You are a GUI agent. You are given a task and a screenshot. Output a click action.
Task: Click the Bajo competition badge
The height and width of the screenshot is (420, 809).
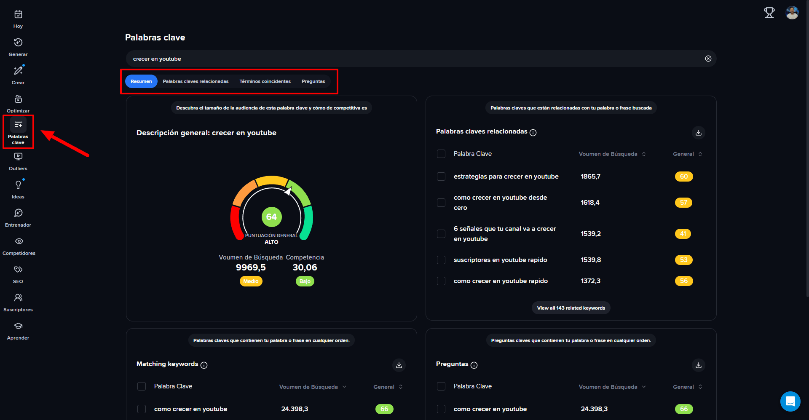(305, 281)
